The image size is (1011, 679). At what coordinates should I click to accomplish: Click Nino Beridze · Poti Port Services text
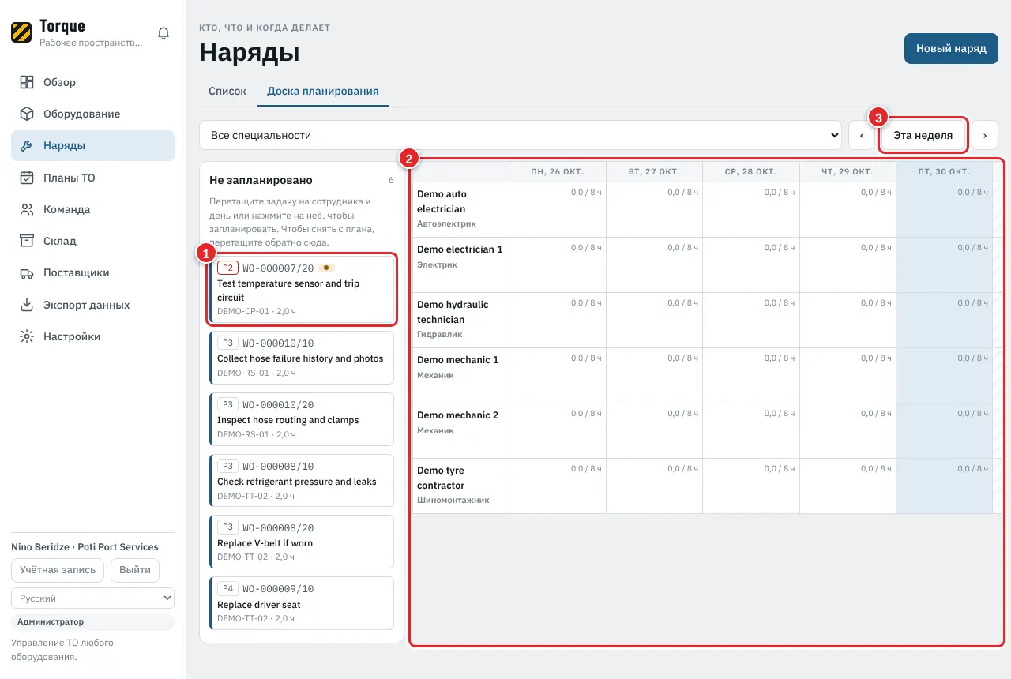coord(85,547)
